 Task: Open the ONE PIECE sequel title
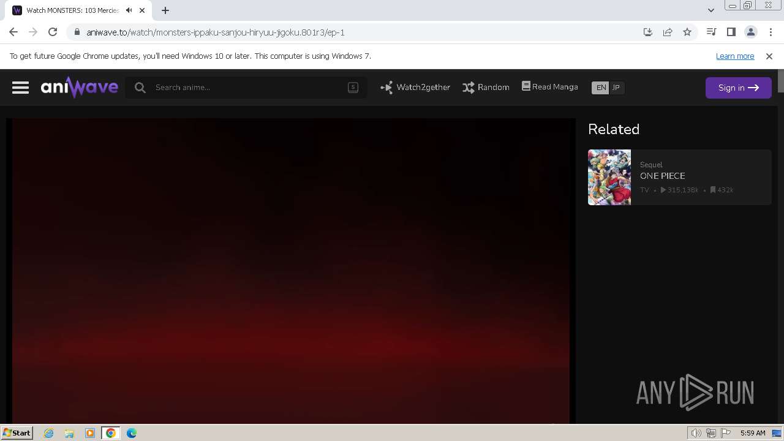pos(662,176)
